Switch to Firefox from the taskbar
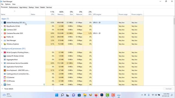 click(96, 95)
